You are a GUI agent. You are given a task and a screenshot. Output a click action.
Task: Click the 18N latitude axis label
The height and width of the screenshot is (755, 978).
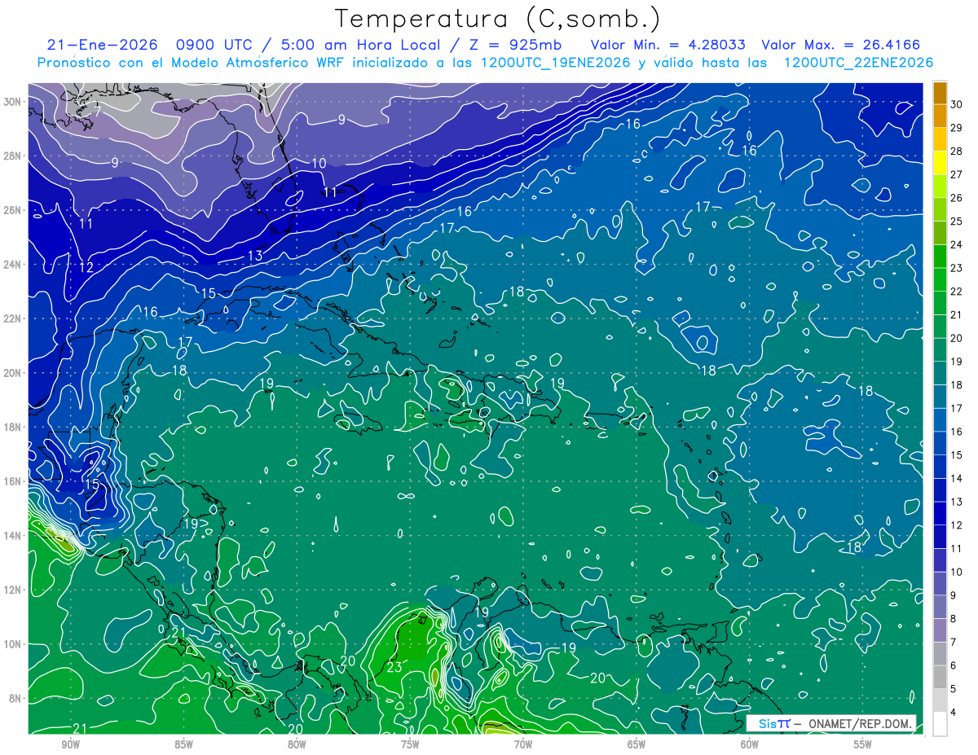click(13, 427)
